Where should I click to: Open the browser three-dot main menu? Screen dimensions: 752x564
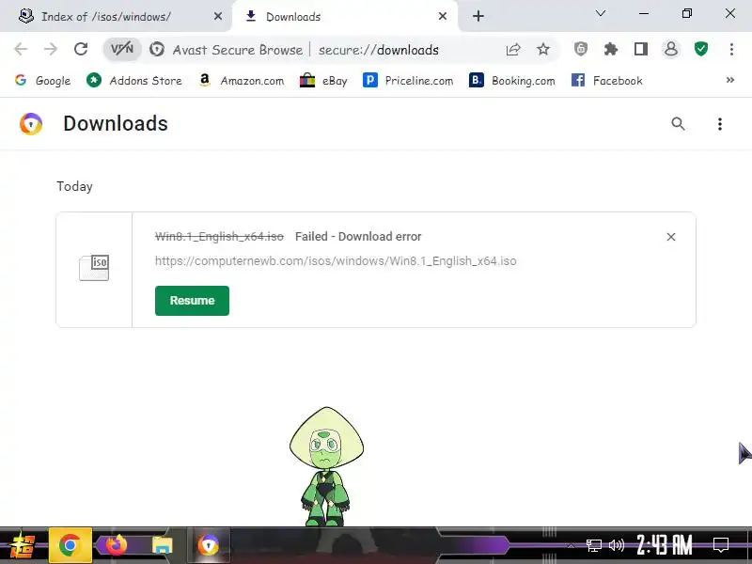click(x=731, y=49)
